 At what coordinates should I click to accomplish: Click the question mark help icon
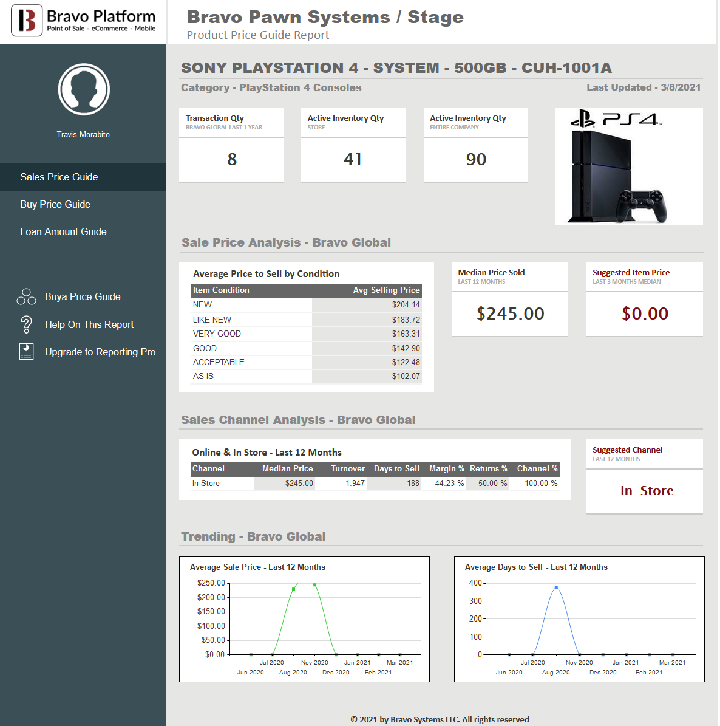click(26, 324)
